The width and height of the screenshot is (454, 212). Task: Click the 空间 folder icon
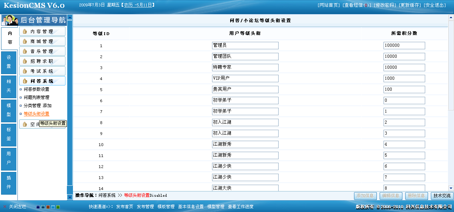coord(25,124)
